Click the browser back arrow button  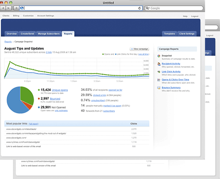click(3, 8)
